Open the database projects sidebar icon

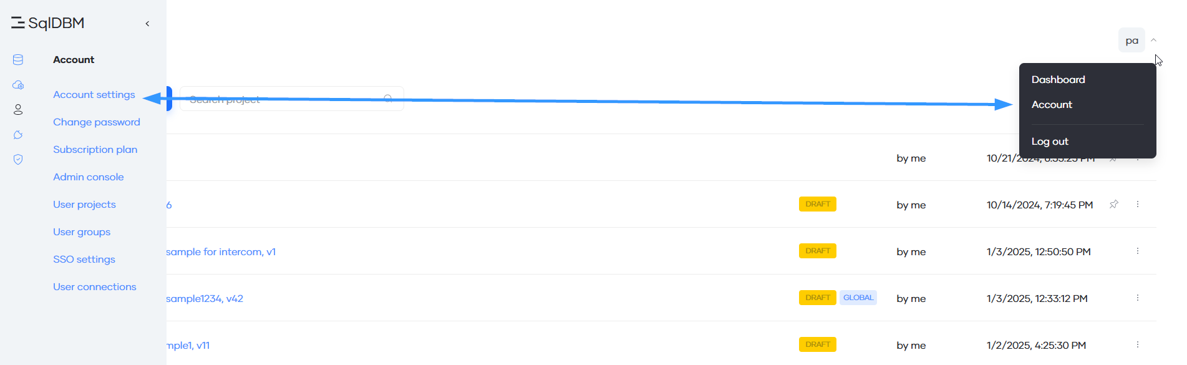[18, 60]
